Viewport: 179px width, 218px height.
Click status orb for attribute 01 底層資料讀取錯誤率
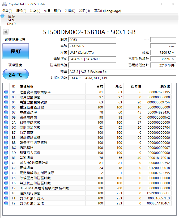point(6,92)
